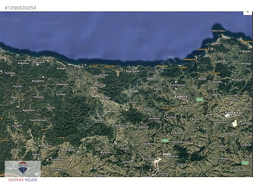Click the Uğurlu village label

216,94
